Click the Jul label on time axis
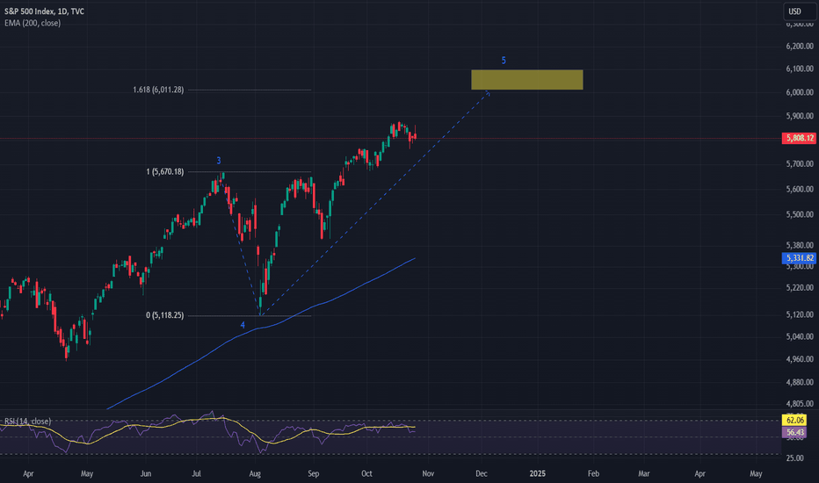This screenshot has width=819, height=483. 196,474
